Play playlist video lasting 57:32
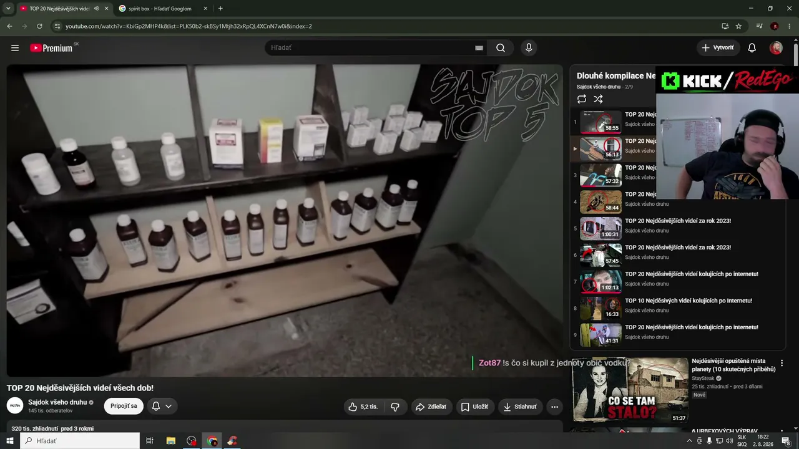The image size is (799, 449). click(600, 175)
